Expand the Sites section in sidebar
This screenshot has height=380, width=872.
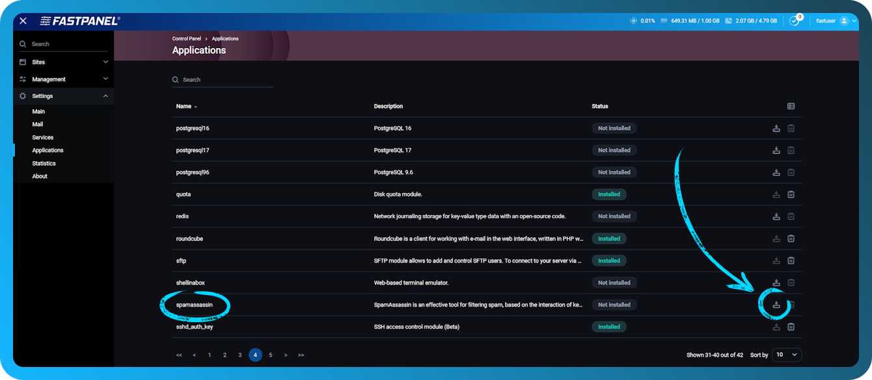(x=63, y=62)
